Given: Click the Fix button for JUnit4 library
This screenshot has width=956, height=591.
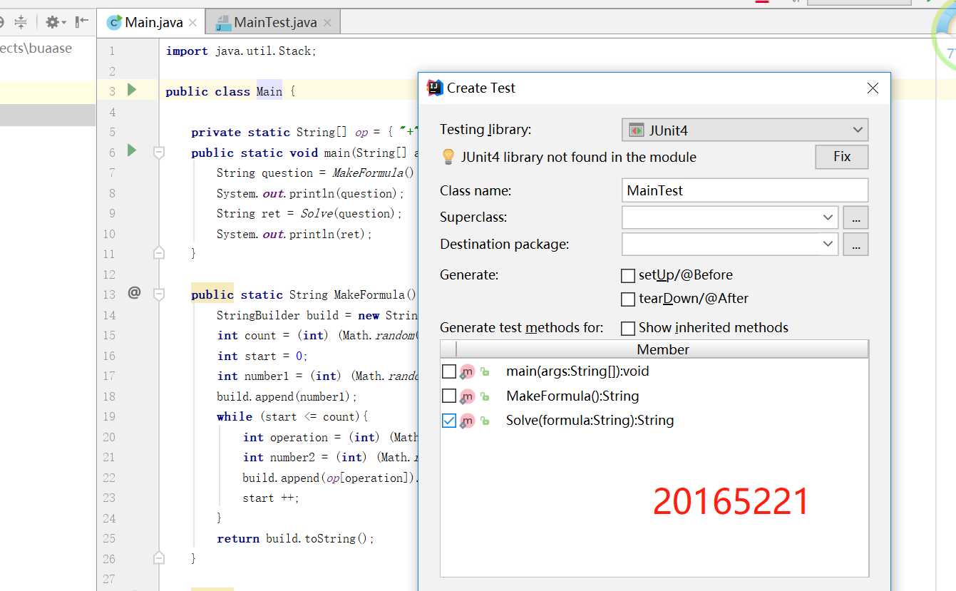Looking at the screenshot, I should (842, 157).
